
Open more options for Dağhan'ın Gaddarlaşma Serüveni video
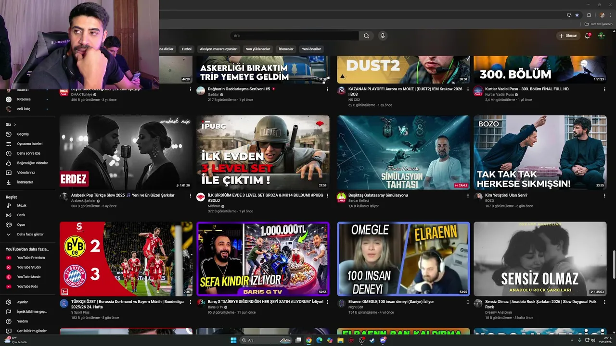327,89
